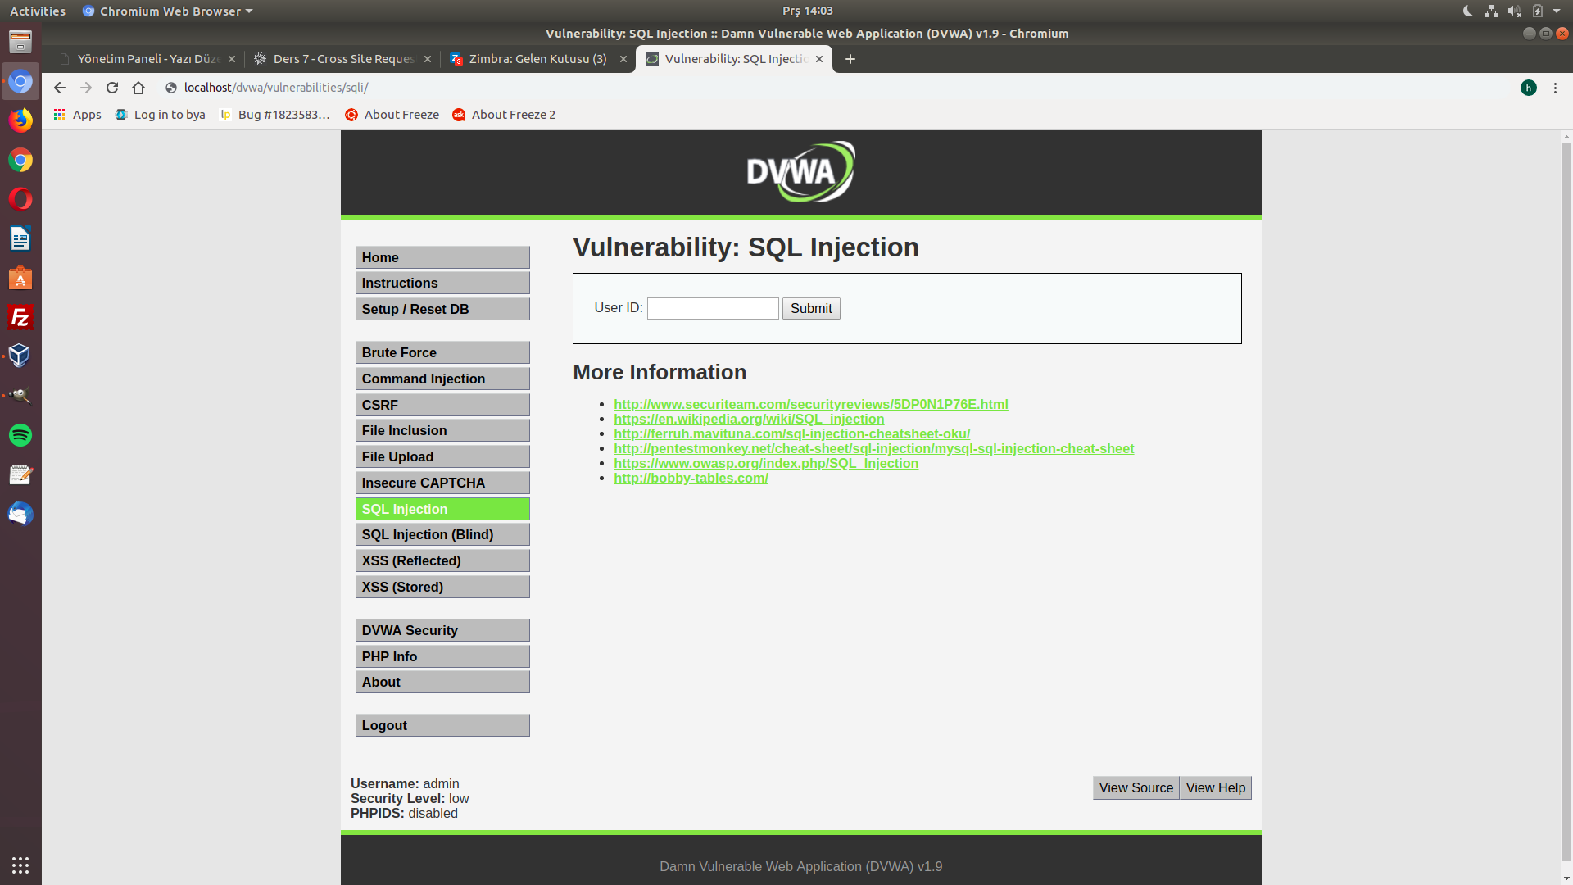This screenshot has width=1573, height=885.
Task: Open the File Inclusion page
Action: (442, 430)
